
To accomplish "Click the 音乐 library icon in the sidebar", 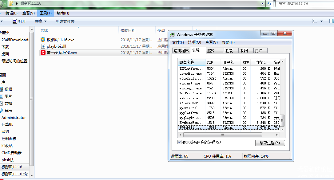I will point(2,110).
